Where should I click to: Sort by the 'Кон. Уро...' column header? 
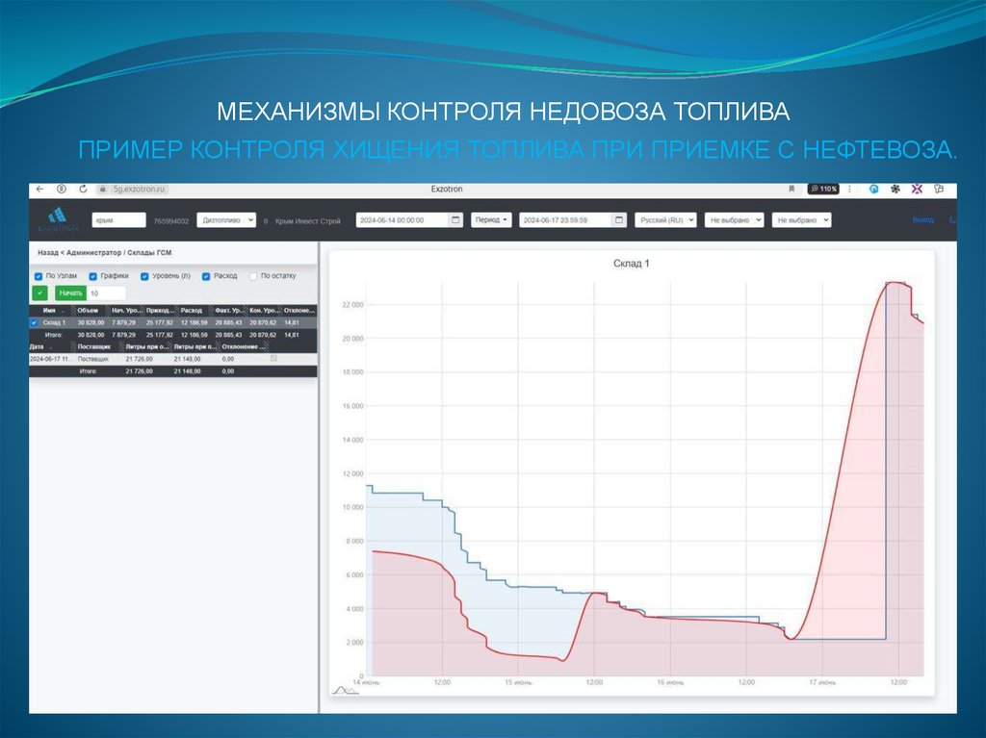264,311
